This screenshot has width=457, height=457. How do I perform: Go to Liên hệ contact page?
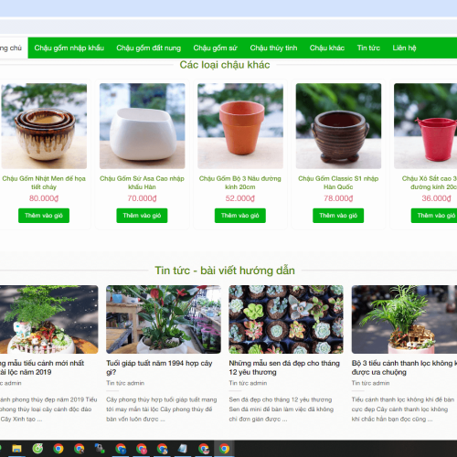[x=404, y=48]
